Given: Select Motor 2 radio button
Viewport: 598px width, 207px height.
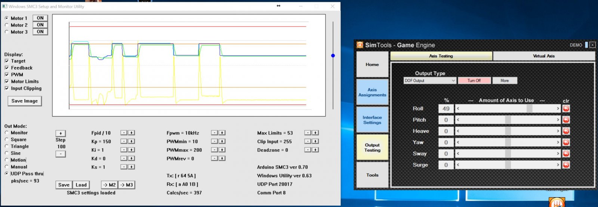Looking at the screenshot, I should coord(6,25).
